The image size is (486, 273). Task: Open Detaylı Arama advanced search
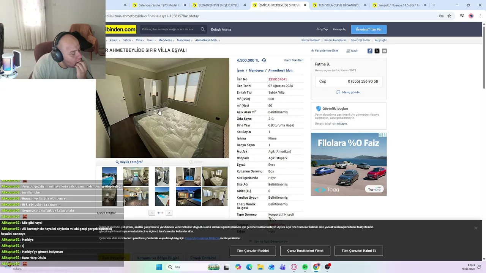(x=221, y=29)
